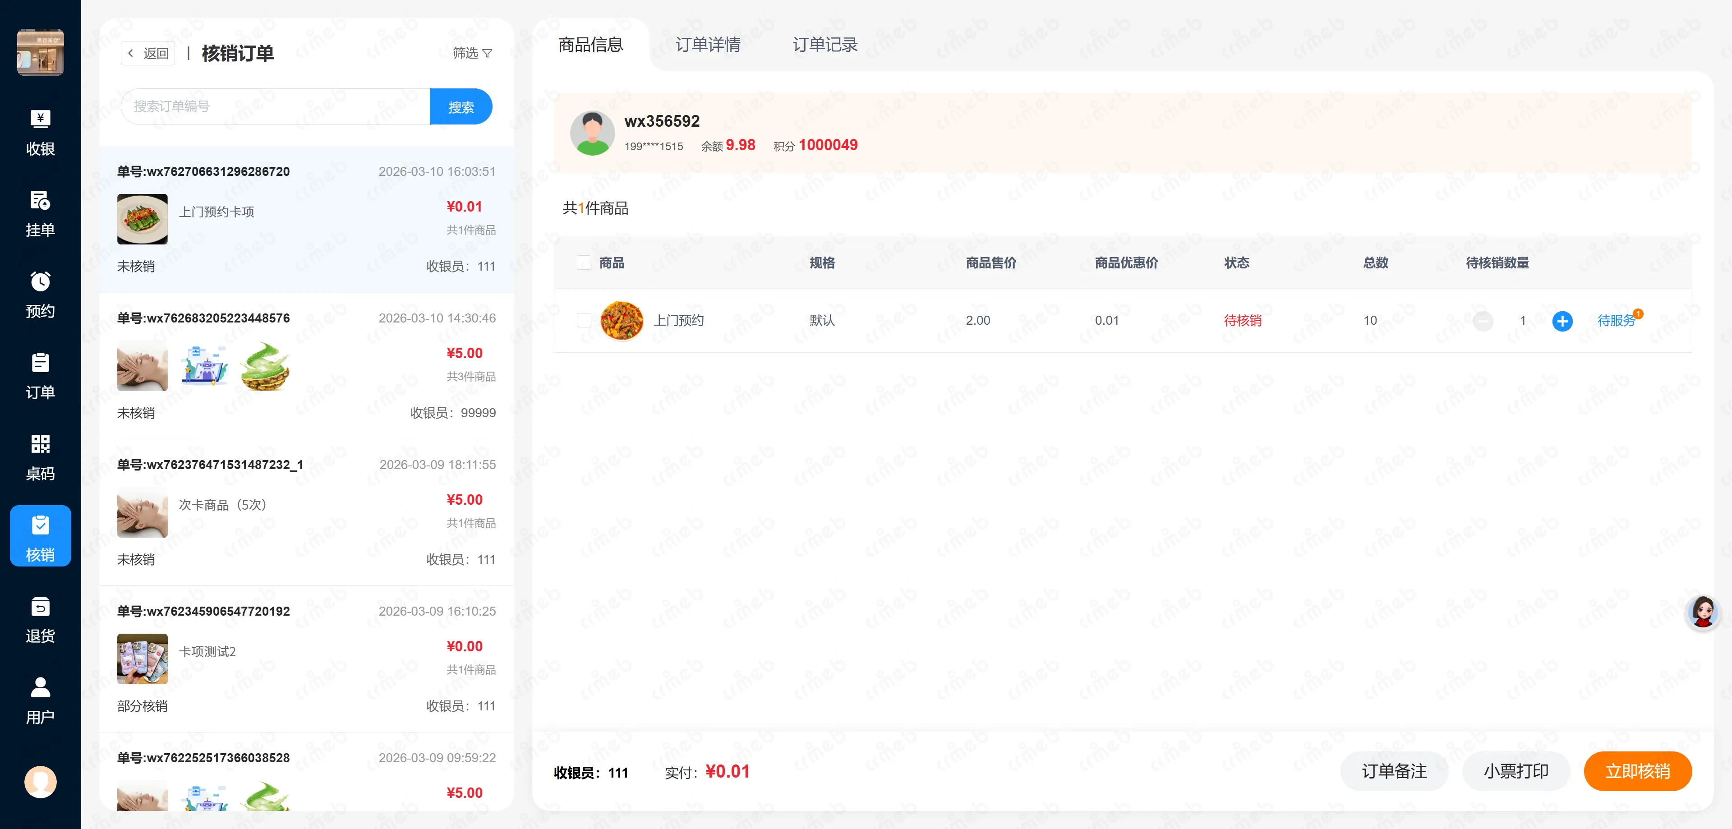Screen dimensions: 1732x829
Task: Click the orange 立即核销 button
Action: [x=1637, y=771]
